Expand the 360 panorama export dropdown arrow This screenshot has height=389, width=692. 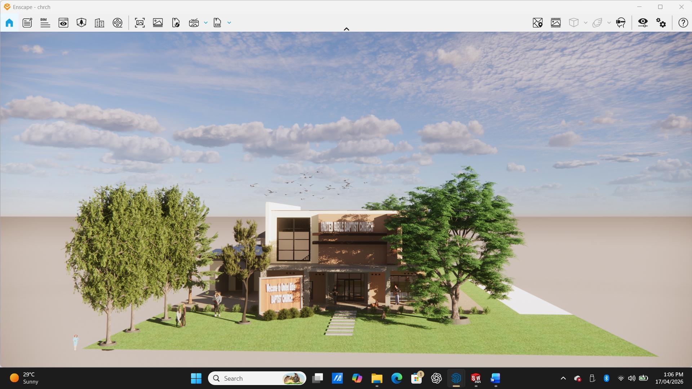(206, 23)
